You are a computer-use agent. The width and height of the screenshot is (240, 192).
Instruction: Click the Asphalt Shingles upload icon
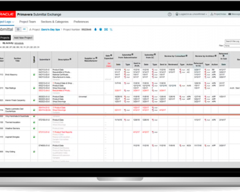(34, 137)
